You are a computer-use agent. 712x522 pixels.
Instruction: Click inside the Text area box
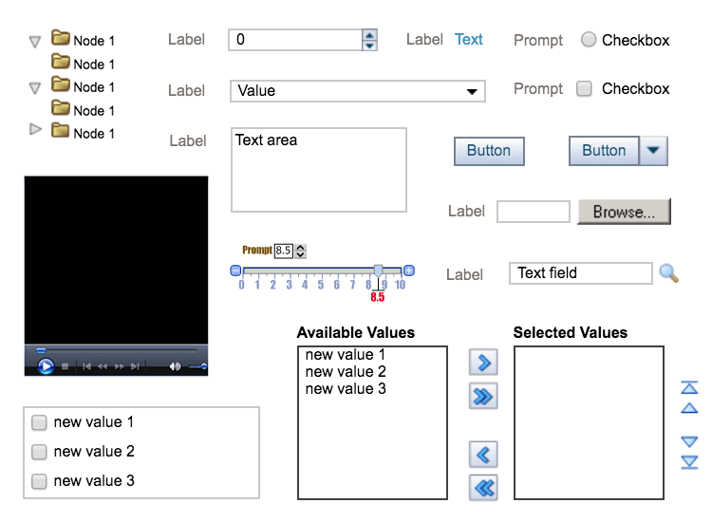(x=319, y=170)
